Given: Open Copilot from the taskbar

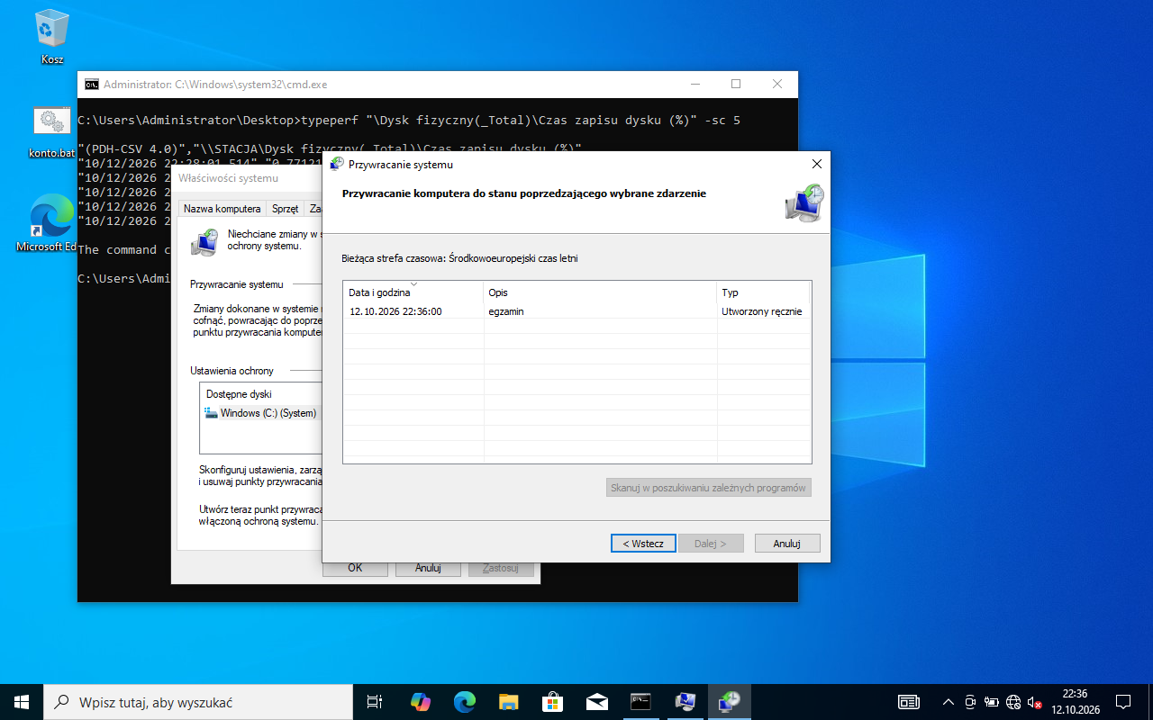Looking at the screenshot, I should (421, 702).
